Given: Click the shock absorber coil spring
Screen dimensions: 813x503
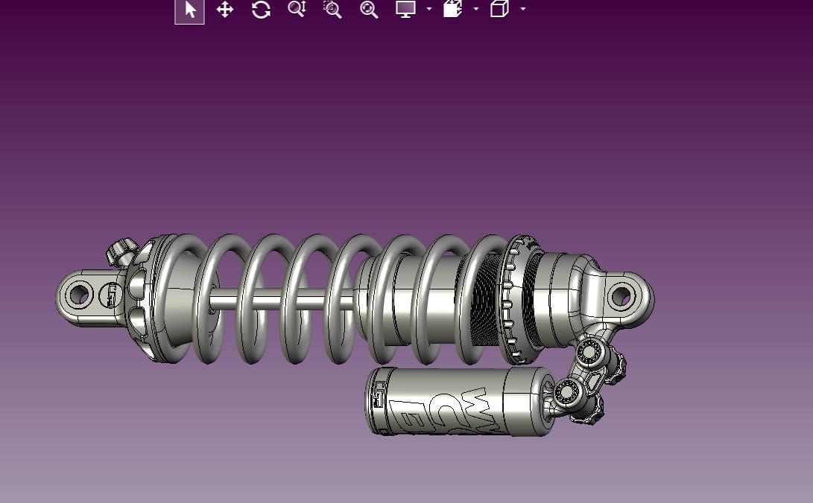Looking at the screenshot, I should pyautogui.click(x=332, y=299).
